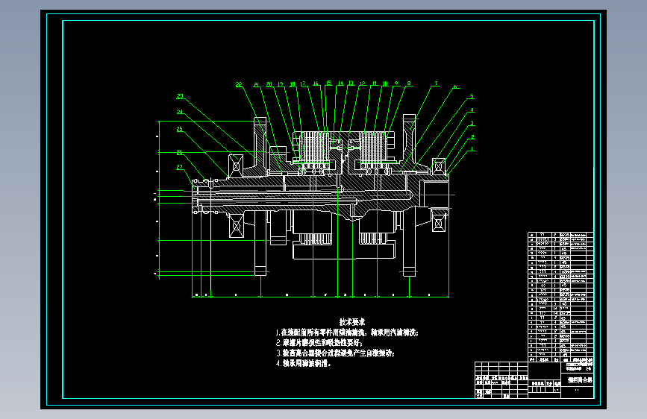Click technical requirement line 4 轴承用糊油润滑
This screenshot has width=647, height=419.
[304, 363]
